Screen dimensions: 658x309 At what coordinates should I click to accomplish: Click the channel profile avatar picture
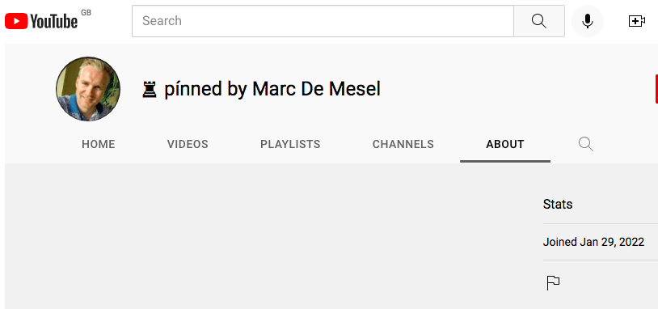click(x=88, y=89)
